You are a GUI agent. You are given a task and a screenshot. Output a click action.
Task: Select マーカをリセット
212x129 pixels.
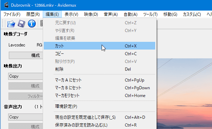[x=99, y=96]
